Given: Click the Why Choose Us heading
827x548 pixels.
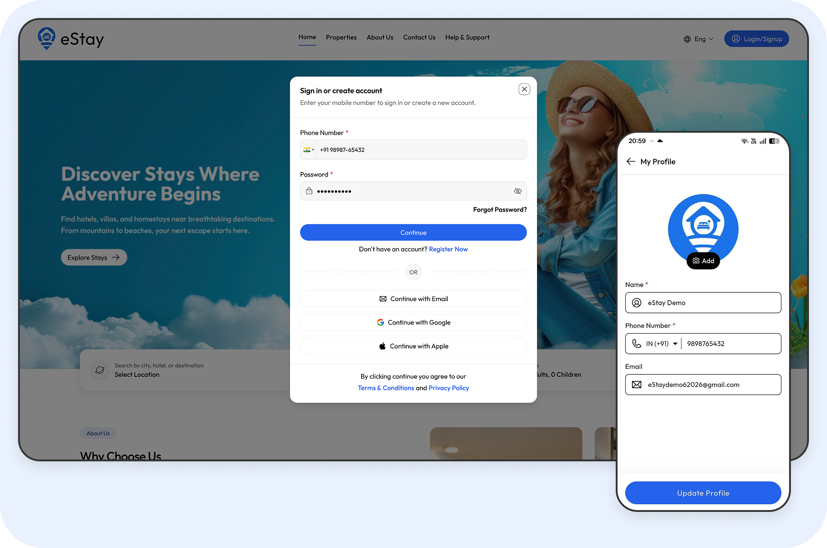Looking at the screenshot, I should tap(121, 455).
